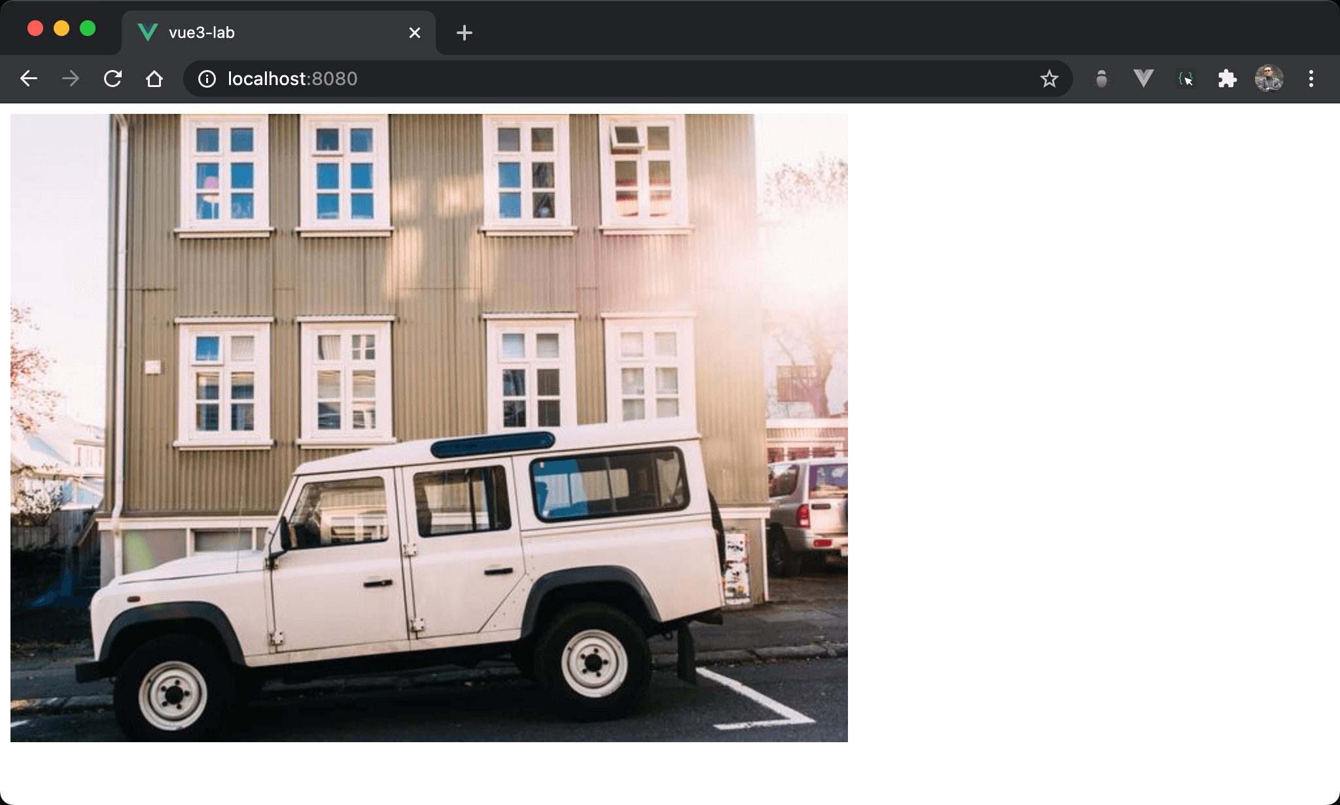Screen dimensions: 1340x805
Task: Open a new tab with plus button
Action: pos(464,33)
